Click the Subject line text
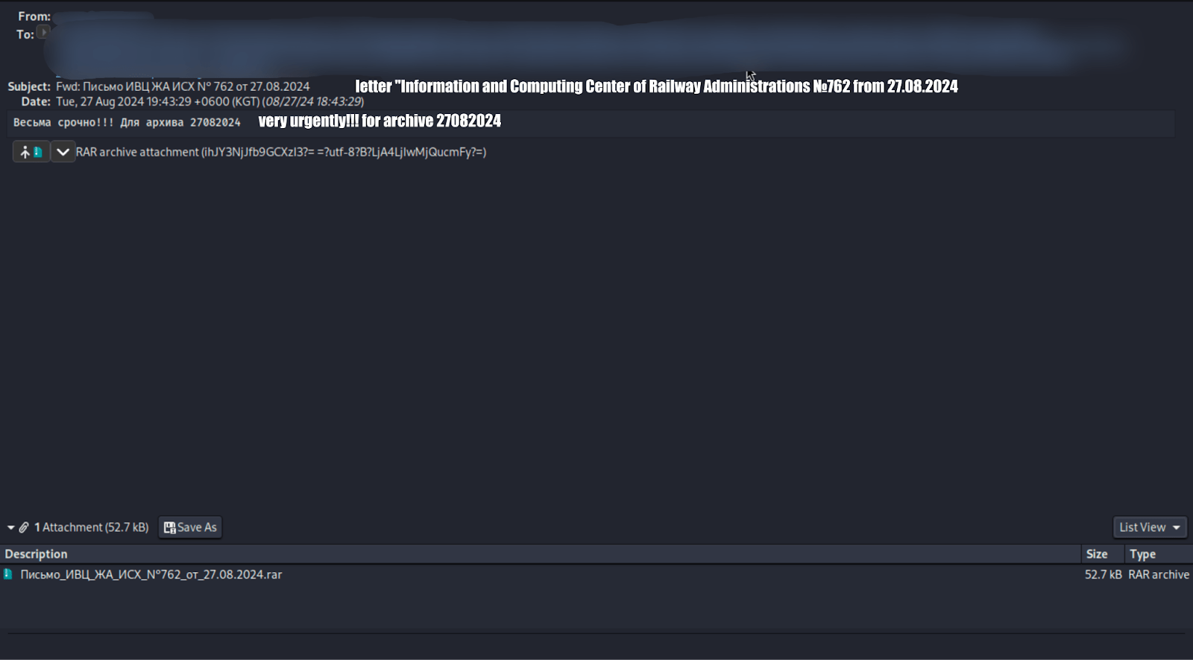This screenshot has width=1193, height=660. (x=183, y=86)
